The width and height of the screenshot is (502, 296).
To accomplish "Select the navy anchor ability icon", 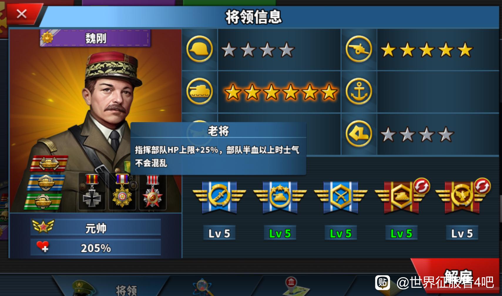I will (x=359, y=91).
